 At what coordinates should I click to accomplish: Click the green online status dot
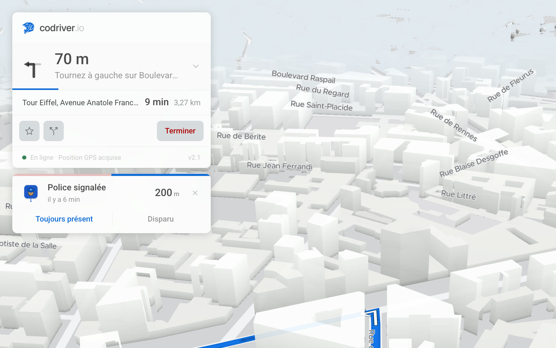tap(24, 158)
